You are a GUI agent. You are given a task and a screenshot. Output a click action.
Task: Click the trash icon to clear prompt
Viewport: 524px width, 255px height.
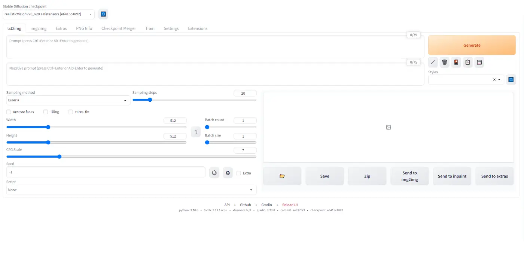tap(445, 62)
